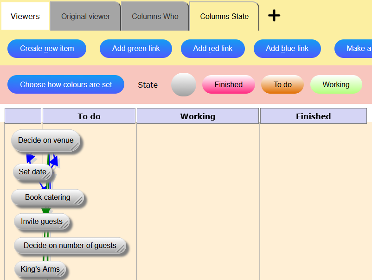Add a new viewer tab with plus icon
Screen dimensions: 372x280
(x=274, y=16)
